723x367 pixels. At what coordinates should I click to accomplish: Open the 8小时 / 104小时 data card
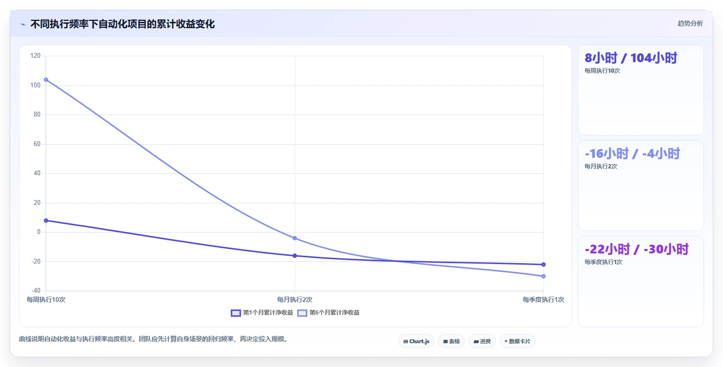point(640,90)
